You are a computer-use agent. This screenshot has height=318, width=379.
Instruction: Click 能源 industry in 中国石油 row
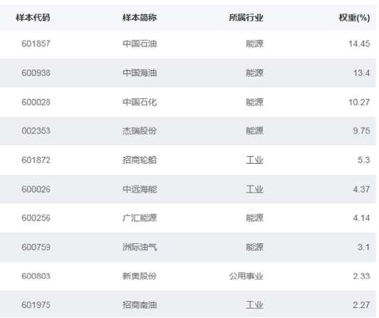[x=254, y=43]
